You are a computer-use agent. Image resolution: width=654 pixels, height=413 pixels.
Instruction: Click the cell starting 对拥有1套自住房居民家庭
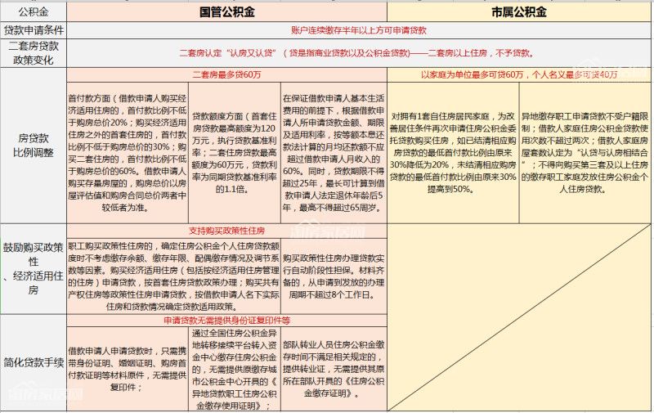point(453,153)
